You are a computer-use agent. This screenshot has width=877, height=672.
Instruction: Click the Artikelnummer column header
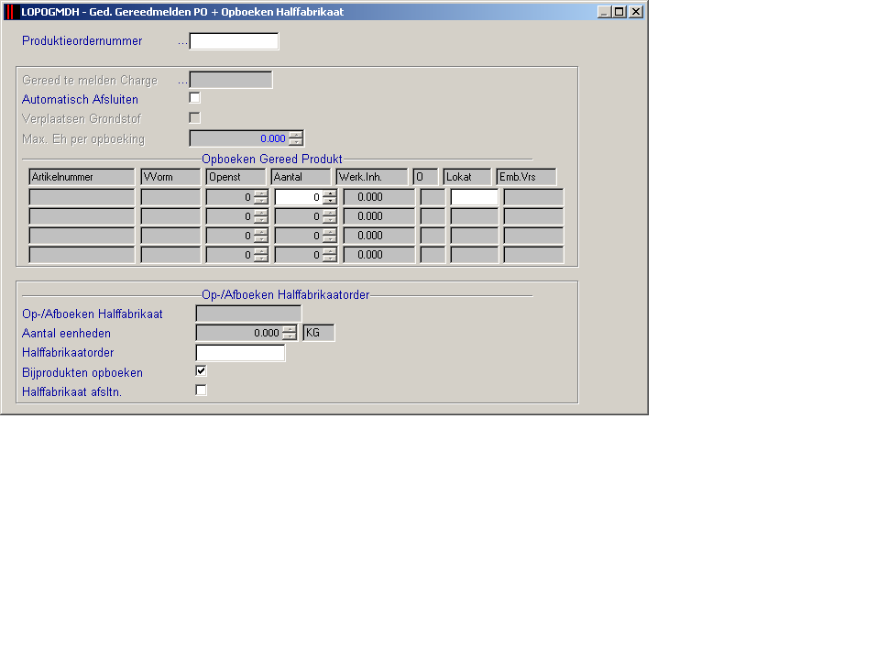[x=82, y=177]
